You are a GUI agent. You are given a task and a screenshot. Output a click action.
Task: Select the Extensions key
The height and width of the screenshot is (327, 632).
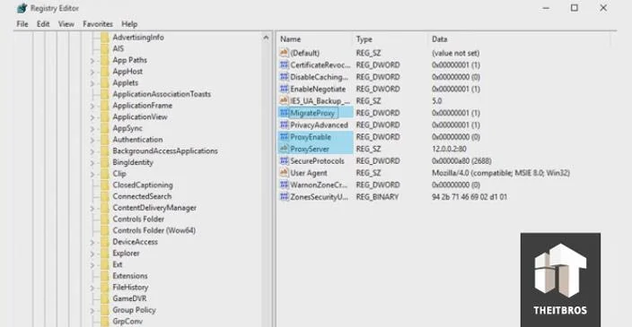coord(130,276)
